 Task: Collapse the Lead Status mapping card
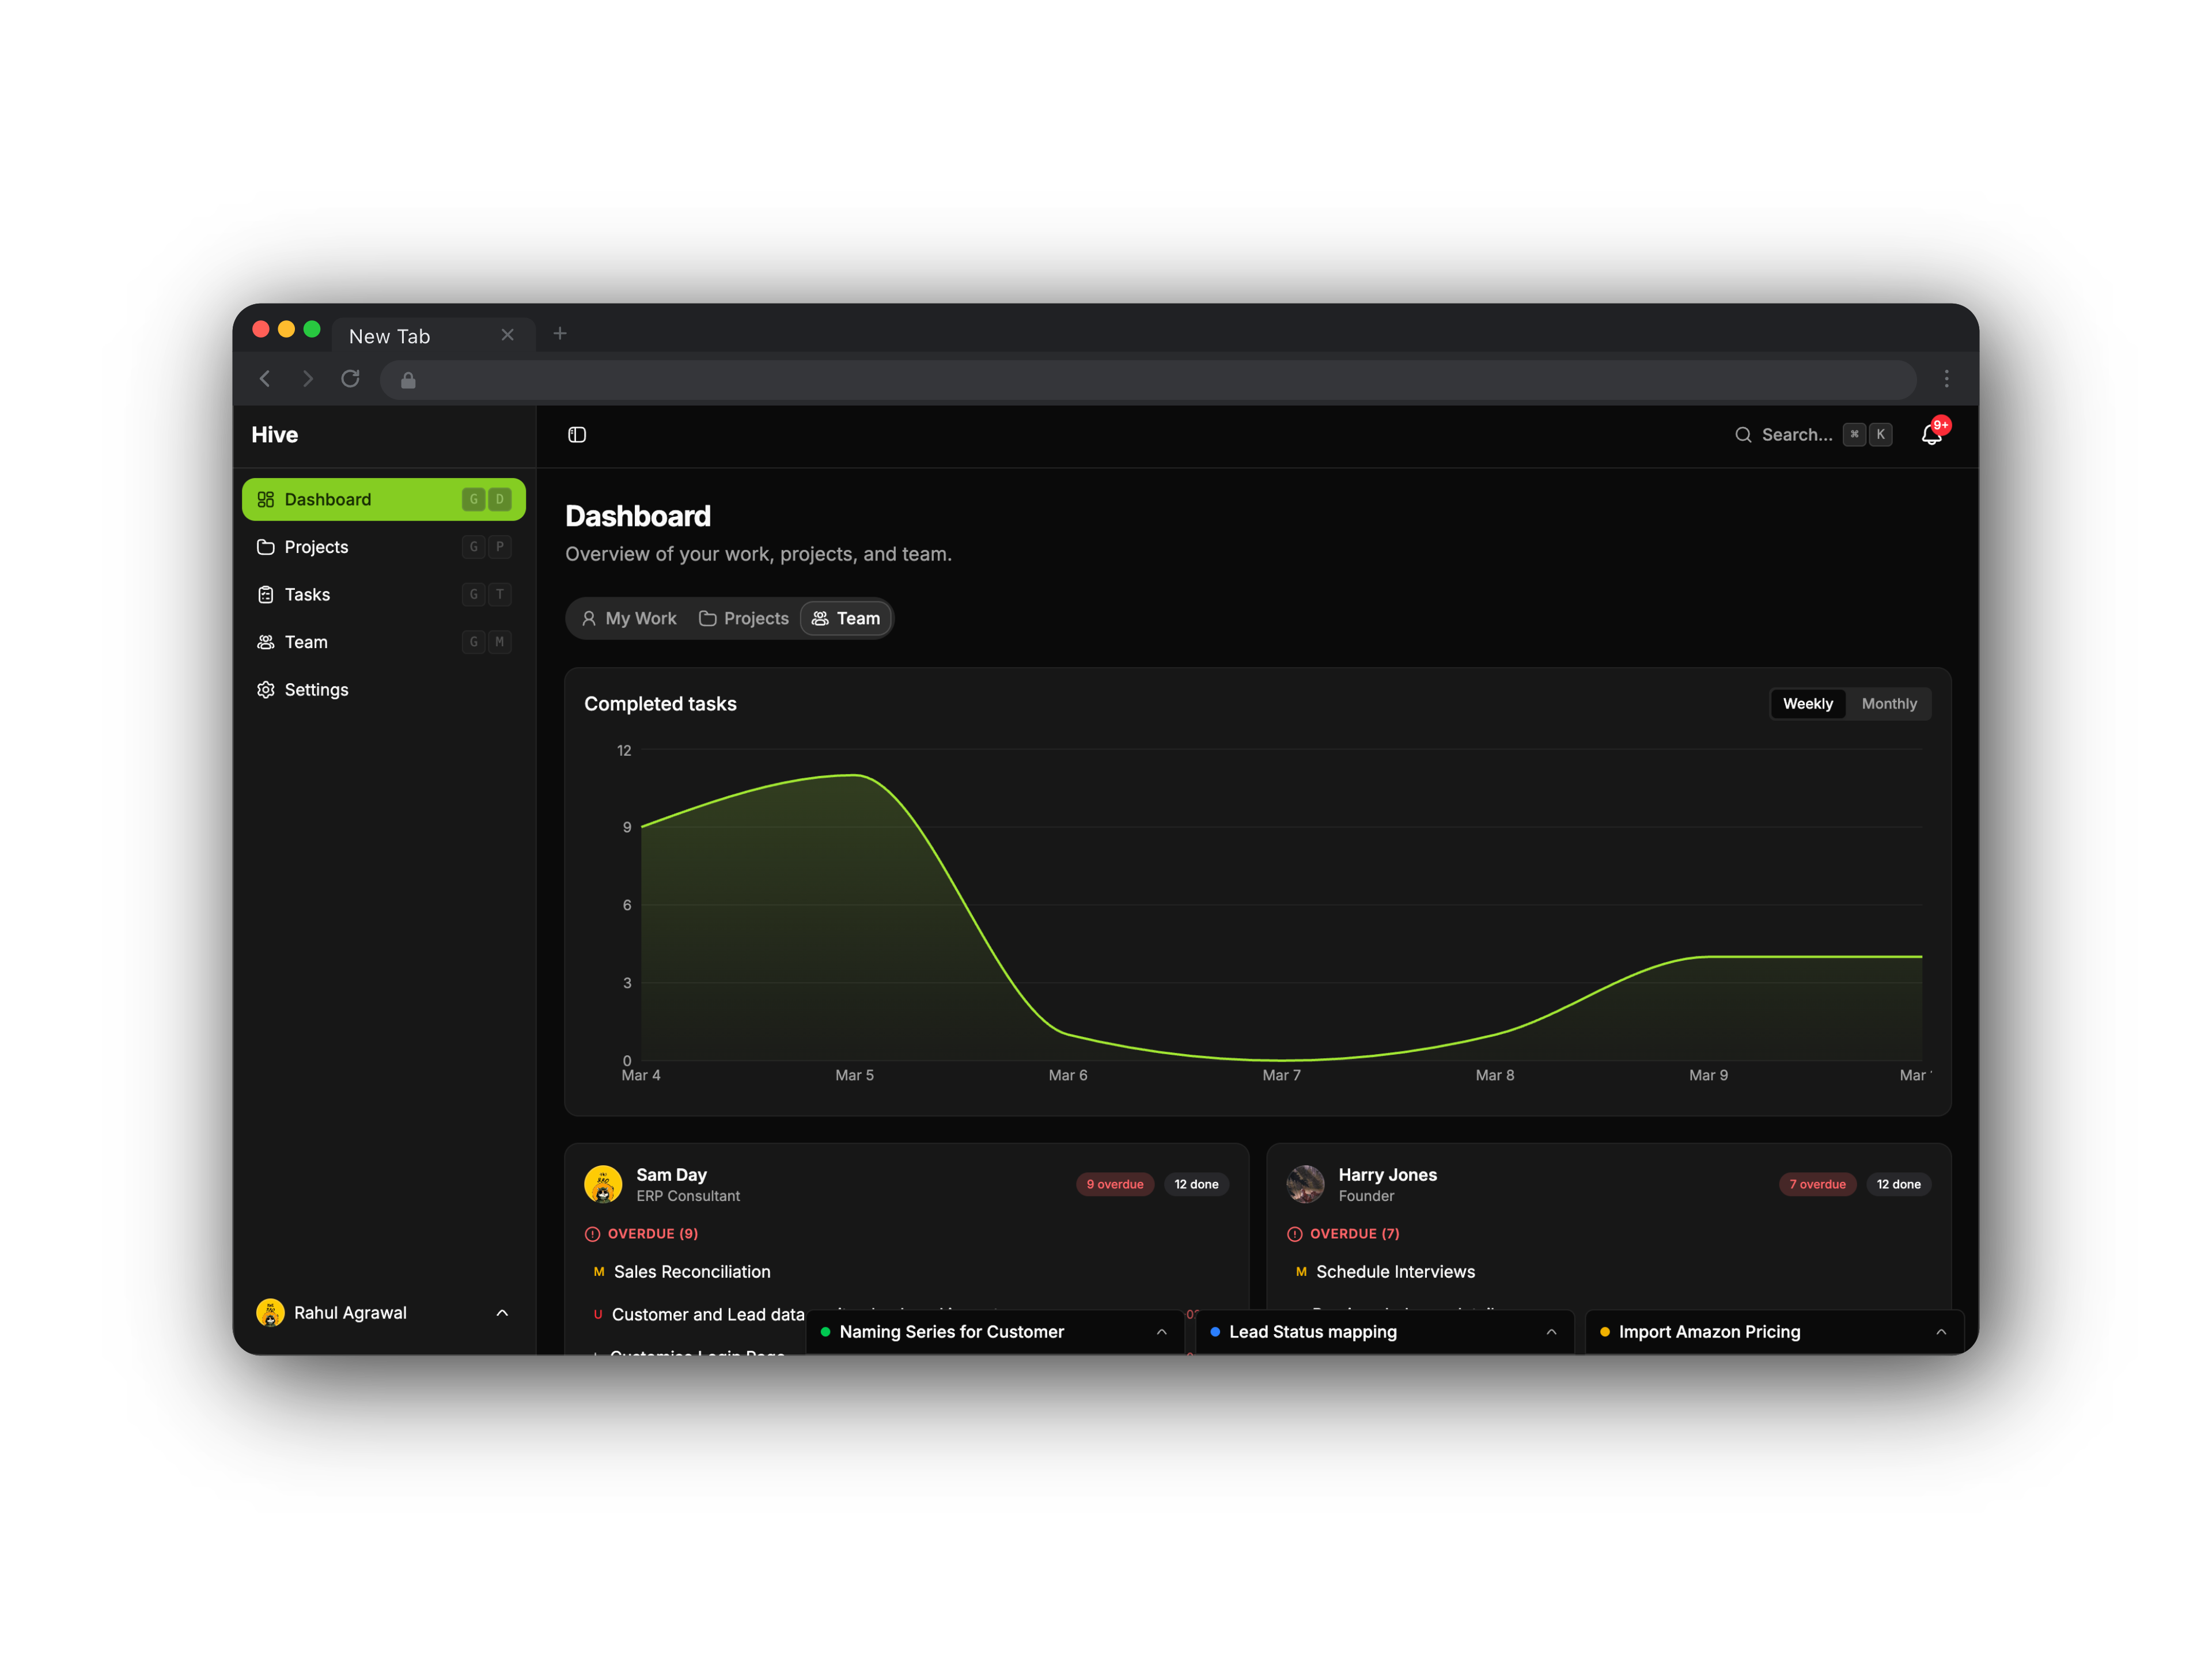tap(1551, 1331)
